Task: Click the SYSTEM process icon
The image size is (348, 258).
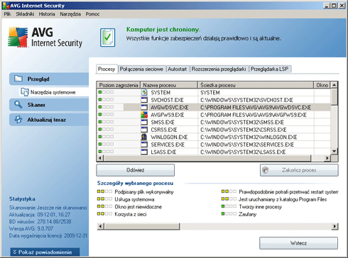Action: [144, 92]
